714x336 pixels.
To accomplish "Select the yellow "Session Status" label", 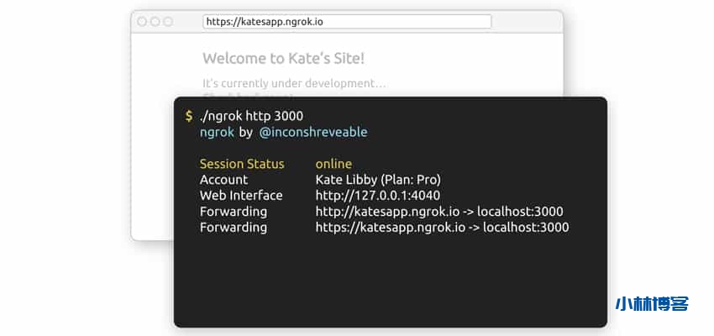I will [x=242, y=164].
